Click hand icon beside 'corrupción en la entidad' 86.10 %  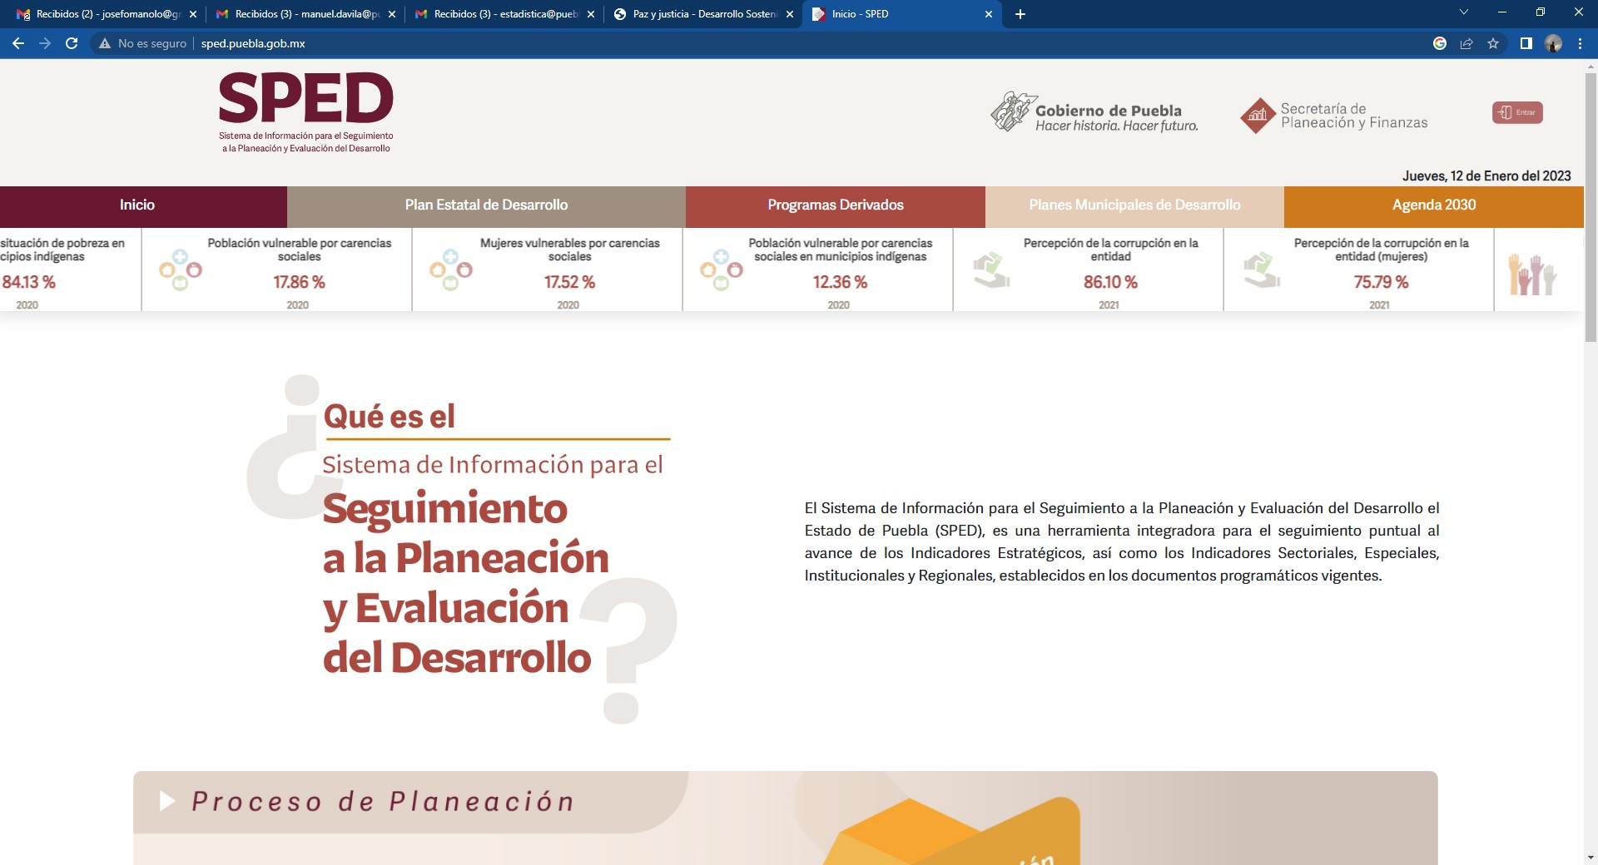pos(991,270)
